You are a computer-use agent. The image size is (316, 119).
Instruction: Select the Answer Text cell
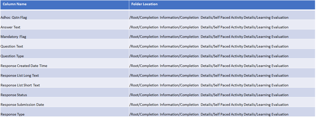[11, 27]
